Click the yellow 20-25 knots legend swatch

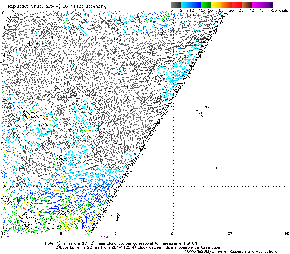[216, 5]
